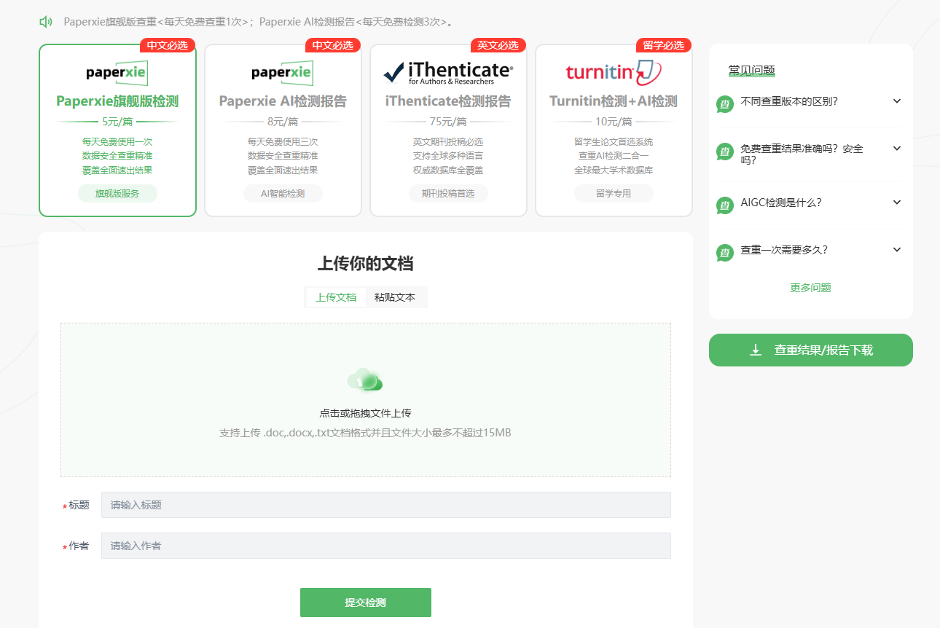
Task: Click the 中文必选 badge on AI detection card
Action: 333,45
